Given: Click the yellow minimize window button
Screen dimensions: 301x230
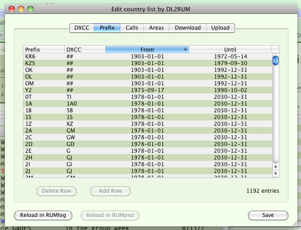Looking at the screenshot, I should [21, 9].
